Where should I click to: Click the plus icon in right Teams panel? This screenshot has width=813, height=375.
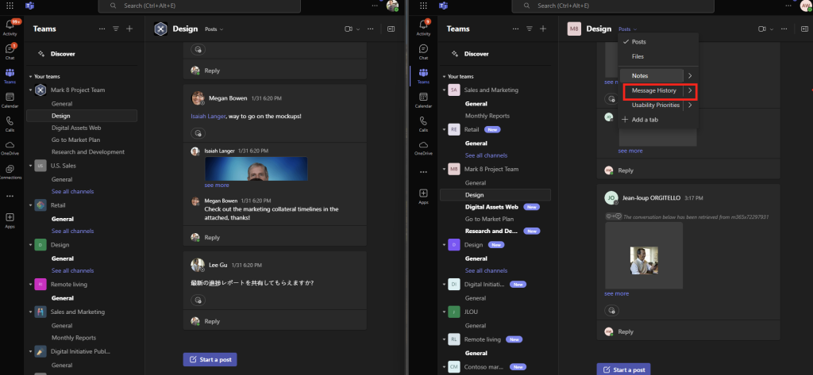[x=543, y=29]
